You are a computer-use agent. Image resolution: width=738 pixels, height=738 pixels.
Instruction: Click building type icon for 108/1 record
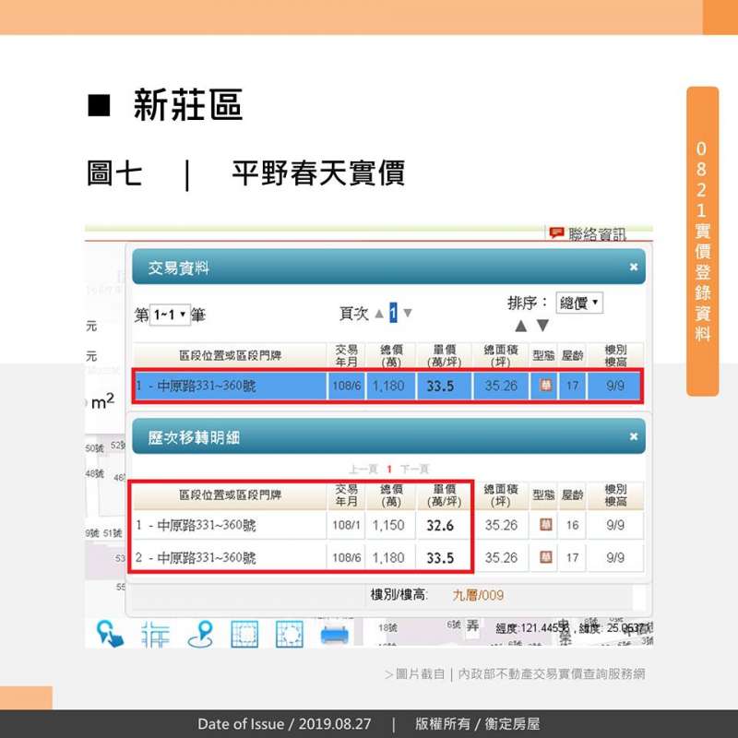[x=546, y=525]
